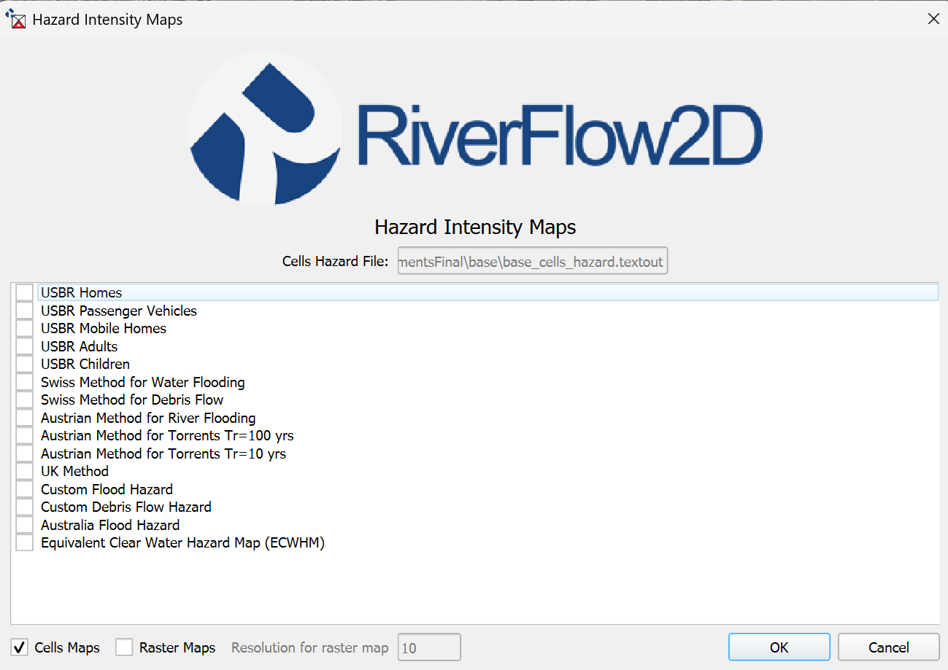Image resolution: width=948 pixels, height=670 pixels.
Task: Check the USBR Passenger Vehicles option
Action: tap(25, 311)
